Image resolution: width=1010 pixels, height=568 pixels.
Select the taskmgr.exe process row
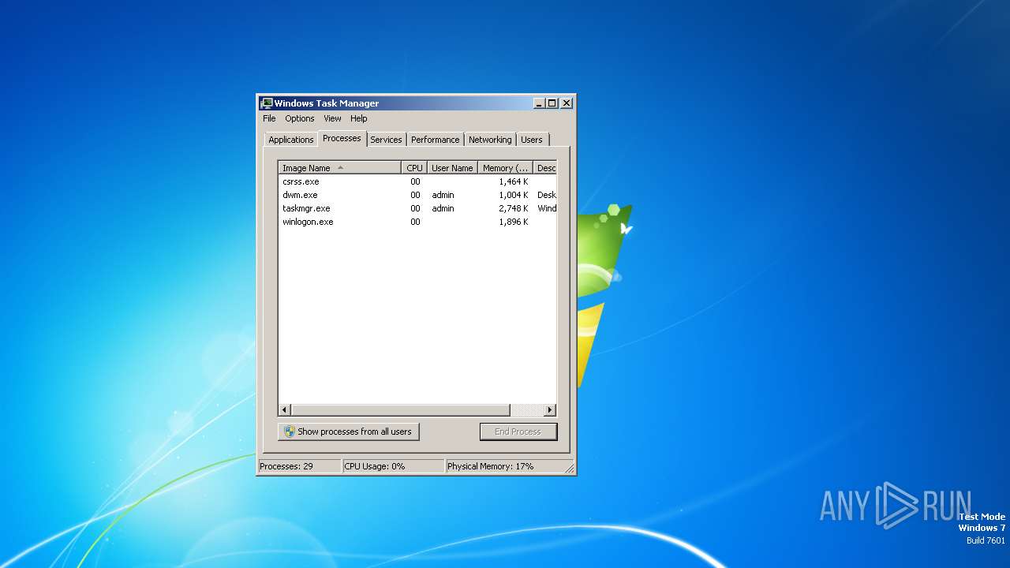click(x=417, y=208)
